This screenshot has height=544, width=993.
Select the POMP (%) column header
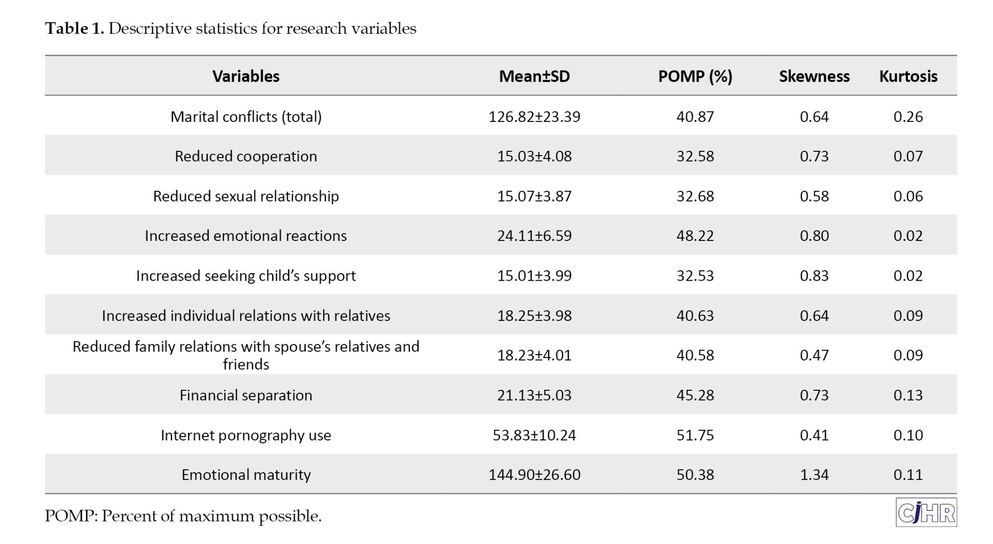point(695,76)
